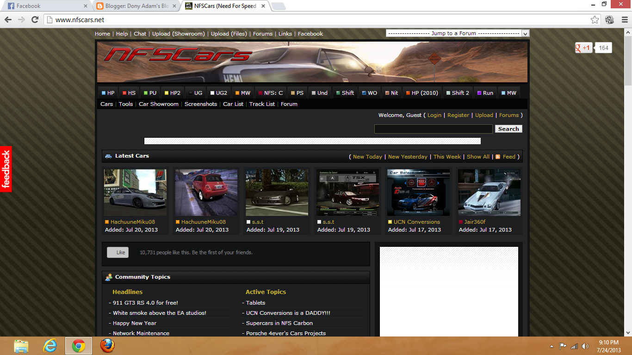Click the browser forward arrow
Viewport: 632px width, 355px height.
click(x=21, y=20)
